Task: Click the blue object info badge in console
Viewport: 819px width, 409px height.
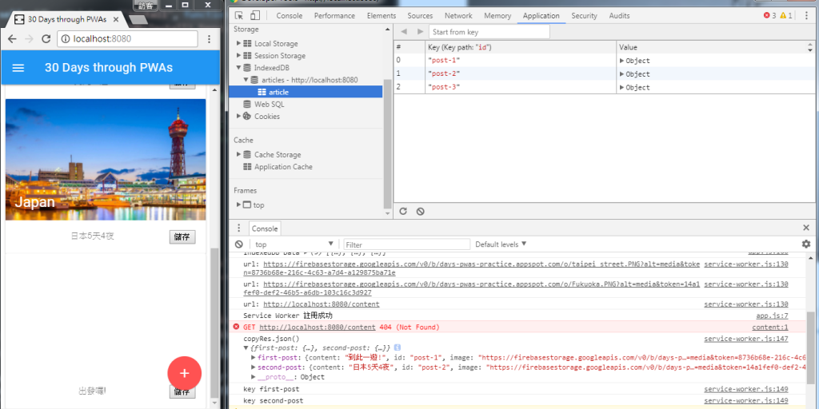Action: [x=397, y=347]
